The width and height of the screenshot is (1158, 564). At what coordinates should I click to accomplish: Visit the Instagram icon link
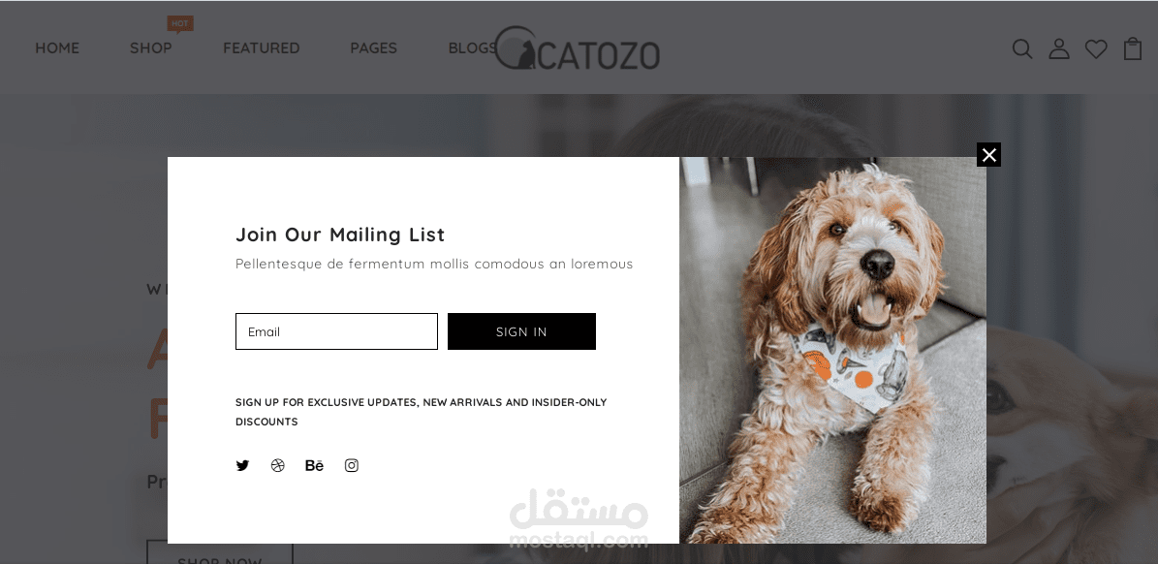(352, 465)
